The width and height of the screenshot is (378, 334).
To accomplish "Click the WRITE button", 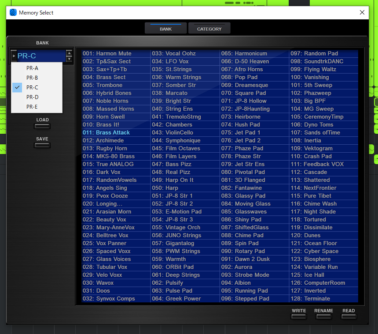I will tap(299, 316).
